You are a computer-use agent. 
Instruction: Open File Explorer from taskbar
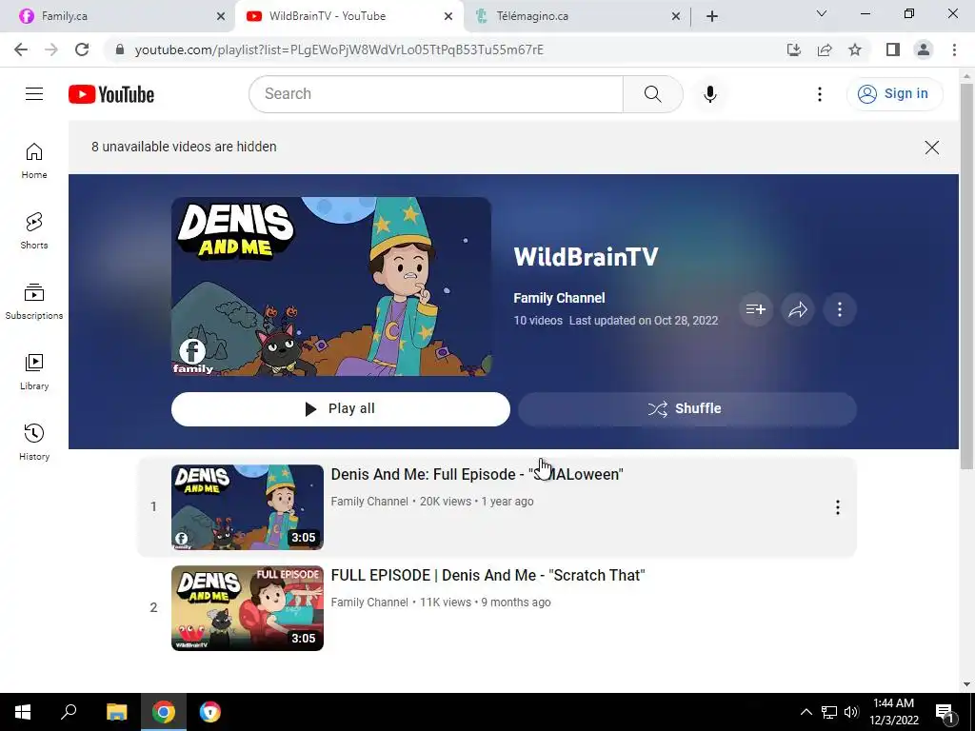[116, 712]
